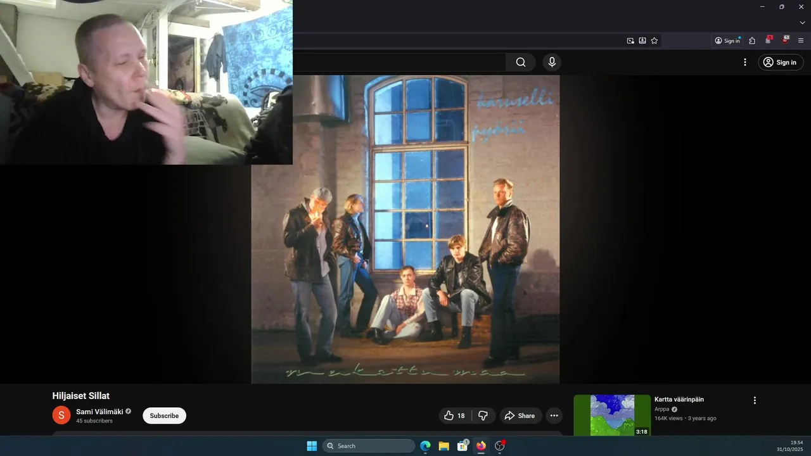Open Sami Välimäki channel avatar
The image size is (811, 456).
pos(61,415)
